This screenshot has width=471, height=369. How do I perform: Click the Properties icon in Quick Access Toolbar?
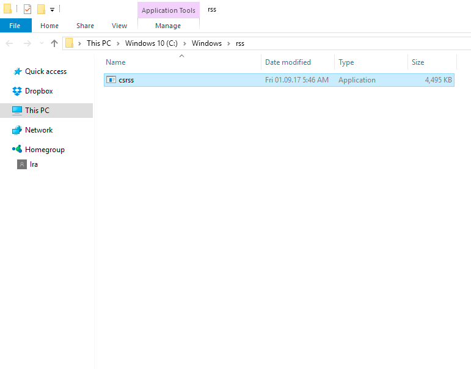coord(27,9)
